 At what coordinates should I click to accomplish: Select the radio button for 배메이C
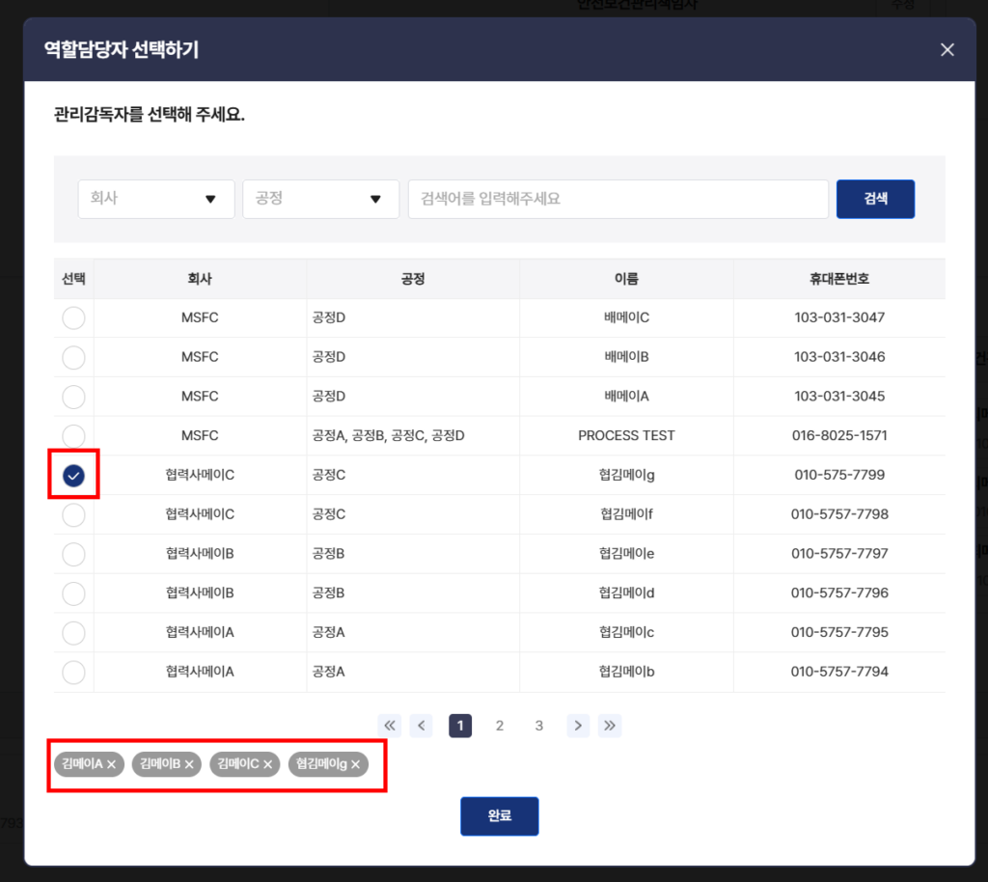pyautogui.click(x=73, y=318)
